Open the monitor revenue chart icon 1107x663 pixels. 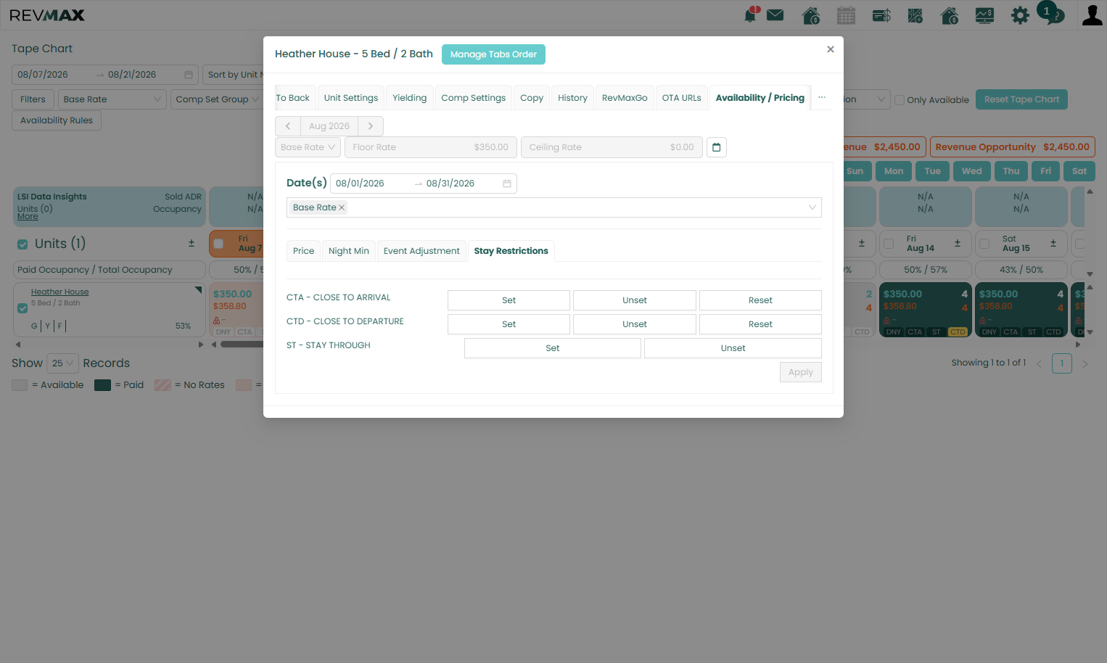[984, 15]
